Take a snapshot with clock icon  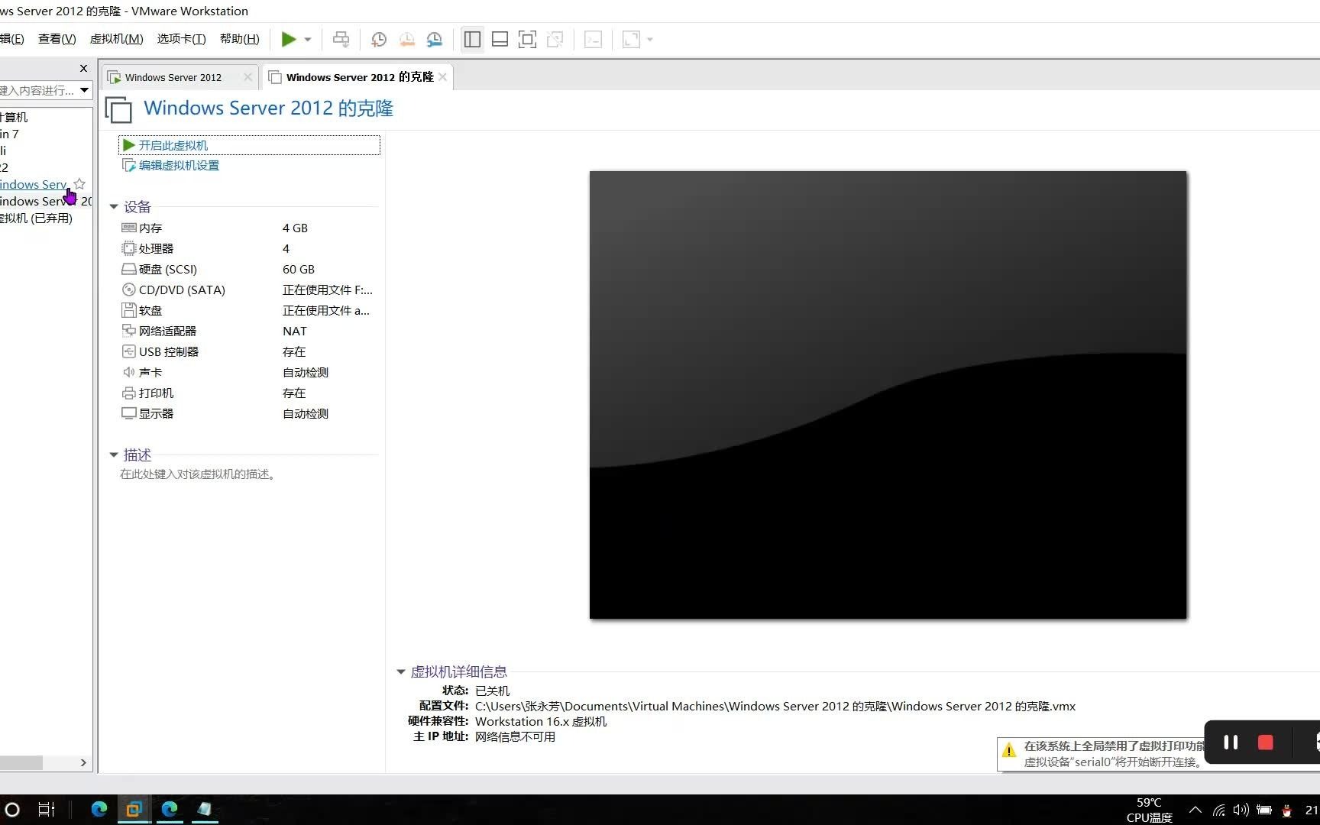pyautogui.click(x=379, y=40)
